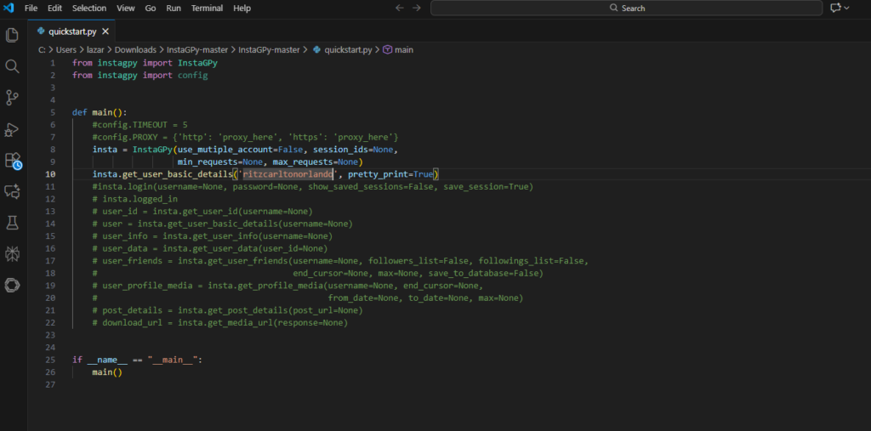The height and width of the screenshot is (431, 871).
Task: Expand the chat dropdown chevron in title bar
Action: 848,8
